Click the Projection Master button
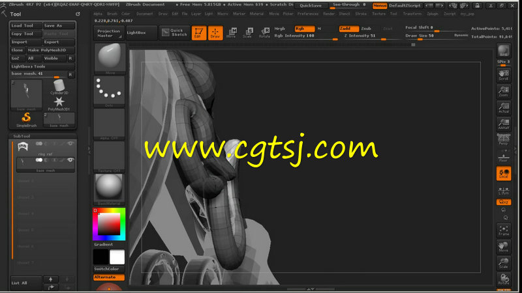The width and height of the screenshot is (522, 293). pyautogui.click(x=109, y=33)
